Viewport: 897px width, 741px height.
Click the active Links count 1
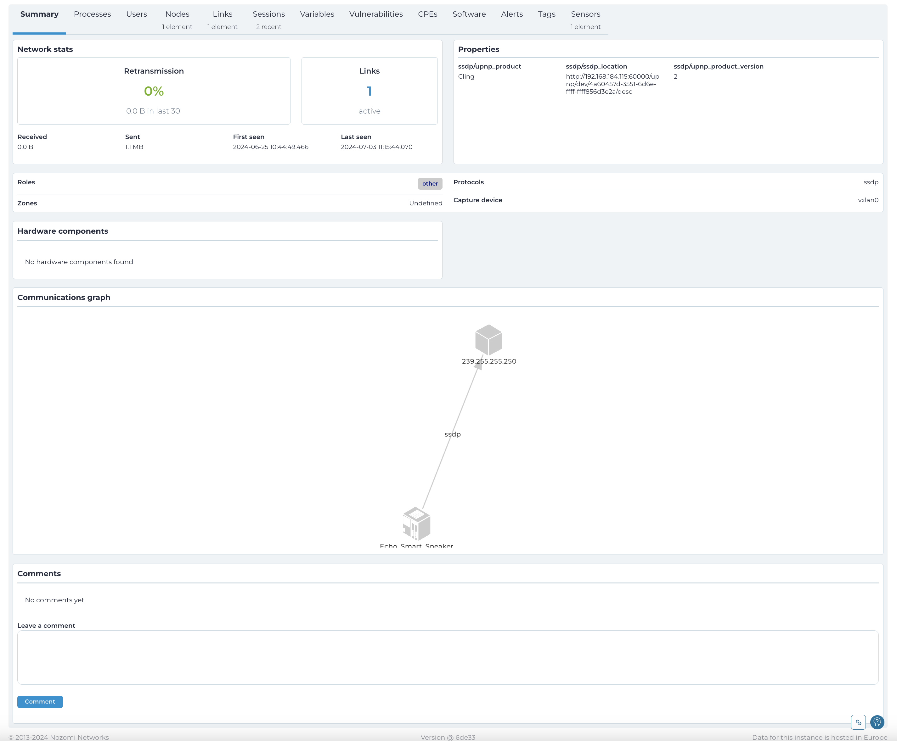[370, 91]
